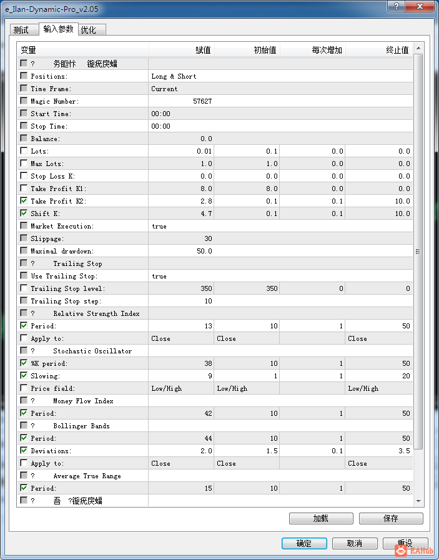Select the Average True Range section row
This screenshot has width=439, height=560.
tap(215, 476)
